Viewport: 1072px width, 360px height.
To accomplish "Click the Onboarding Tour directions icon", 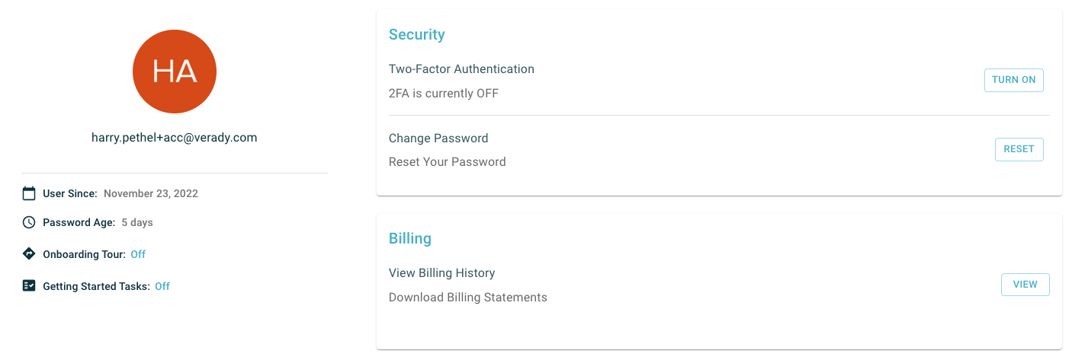I will tap(29, 254).
